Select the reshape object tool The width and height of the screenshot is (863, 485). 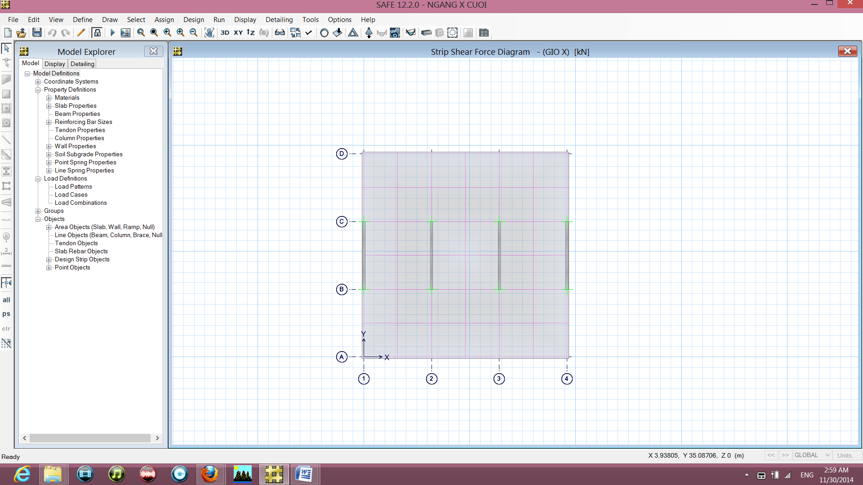tap(6, 62)
